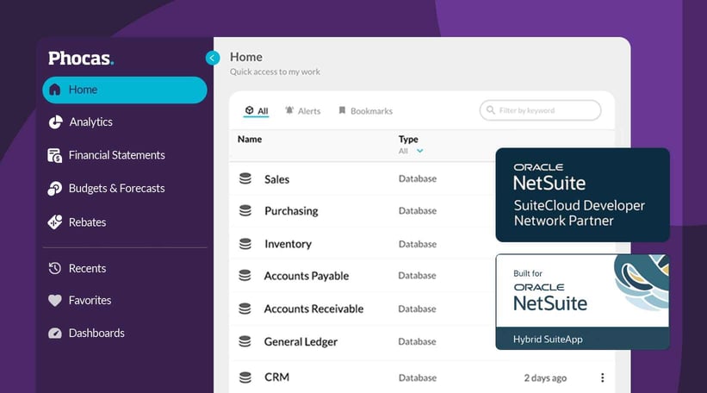Click the Recents clock icon

pyautogui.click(x=54, y=268)
